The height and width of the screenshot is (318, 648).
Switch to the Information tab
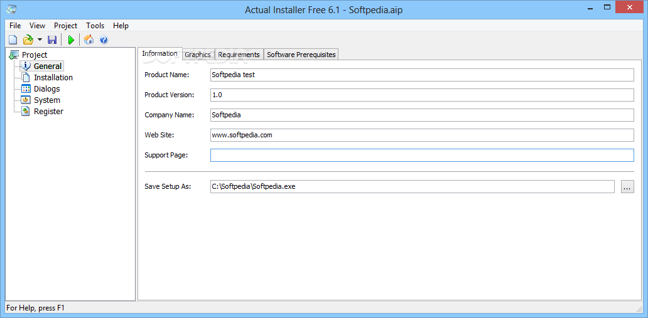159,54
